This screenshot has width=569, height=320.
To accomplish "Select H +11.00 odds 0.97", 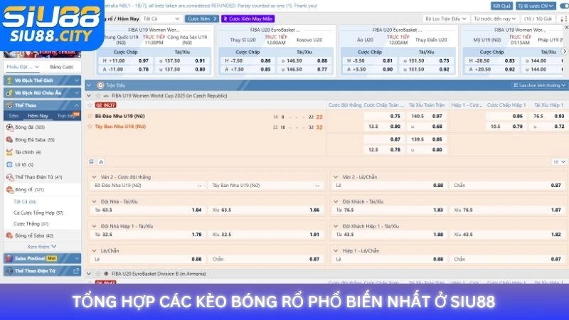I will pyautogui.click(x=126, y=61).
